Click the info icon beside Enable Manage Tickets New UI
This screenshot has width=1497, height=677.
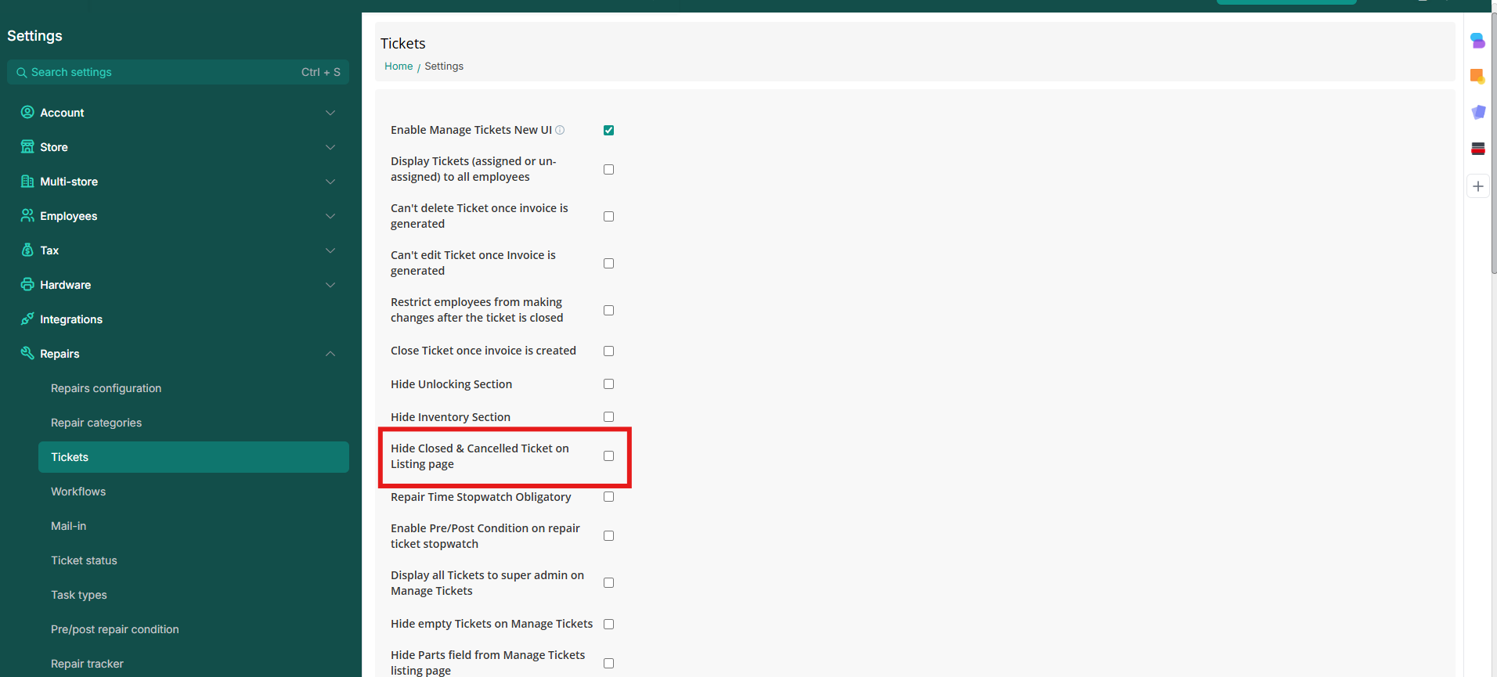coord(560,130)
